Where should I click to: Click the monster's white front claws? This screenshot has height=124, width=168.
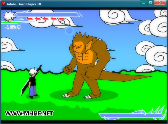click(66, 95)
